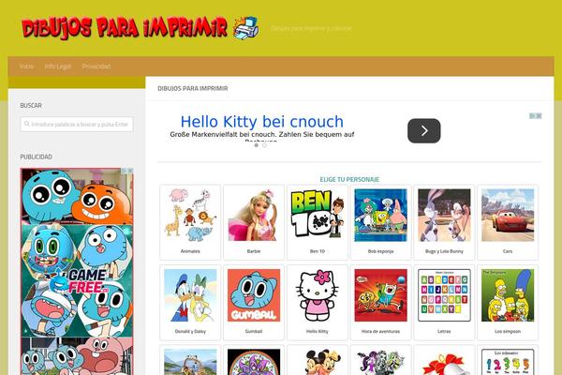Image resolution: width=562 pixels, height=375 pixels.
Task: Click the Dibujos Para Imprimir logo
Action: (140, 27)
